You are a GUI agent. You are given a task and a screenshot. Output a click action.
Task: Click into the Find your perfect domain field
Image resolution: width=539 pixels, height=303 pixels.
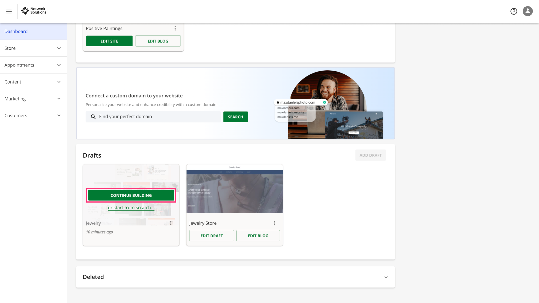[x=157, y=117]
